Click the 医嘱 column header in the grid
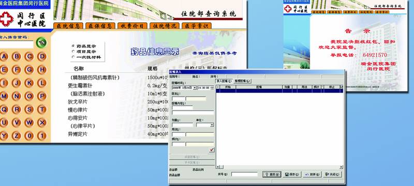The image size is (414, 186). click(259, 87)
